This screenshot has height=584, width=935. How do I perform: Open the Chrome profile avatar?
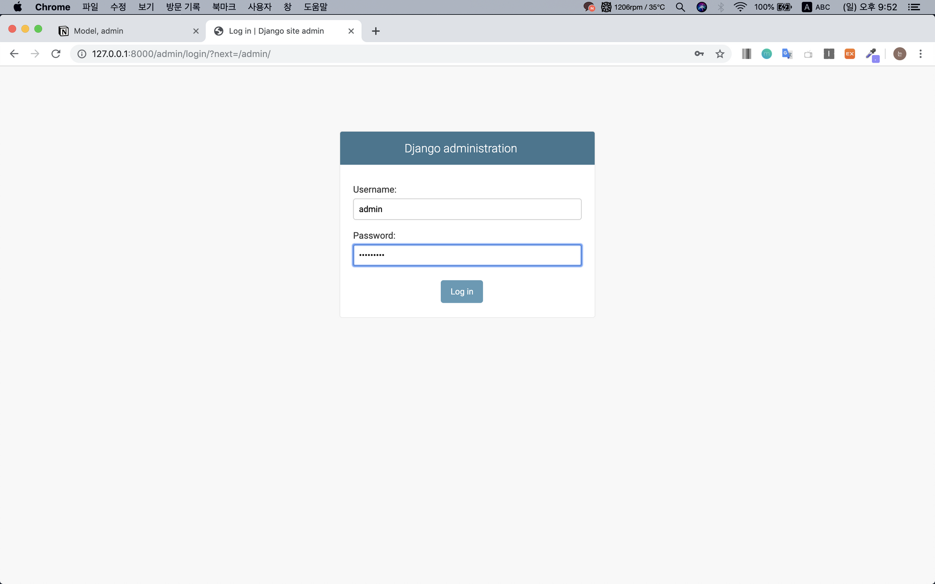tap(899, 54)
